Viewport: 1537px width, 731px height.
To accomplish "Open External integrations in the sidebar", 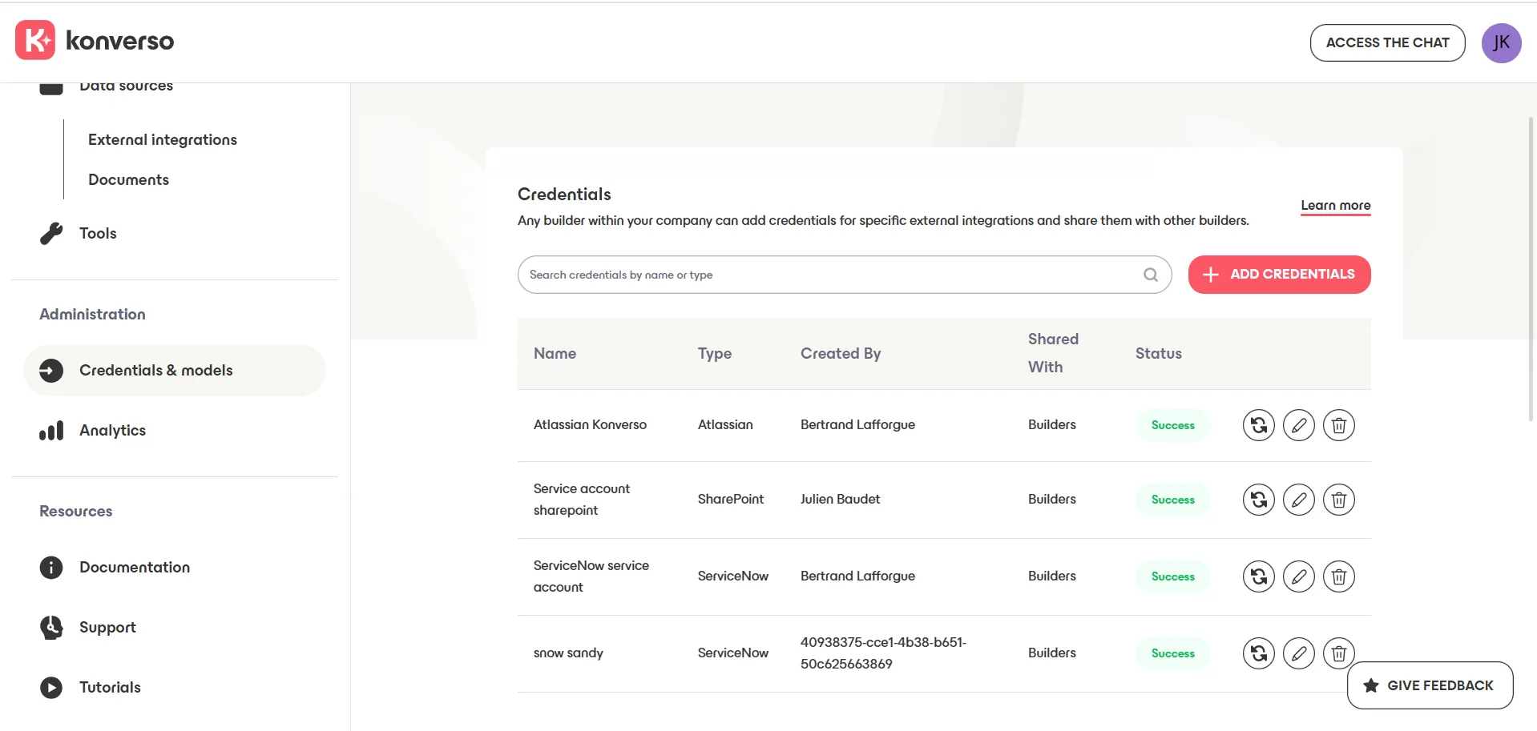I will click(x=163, y=139).
